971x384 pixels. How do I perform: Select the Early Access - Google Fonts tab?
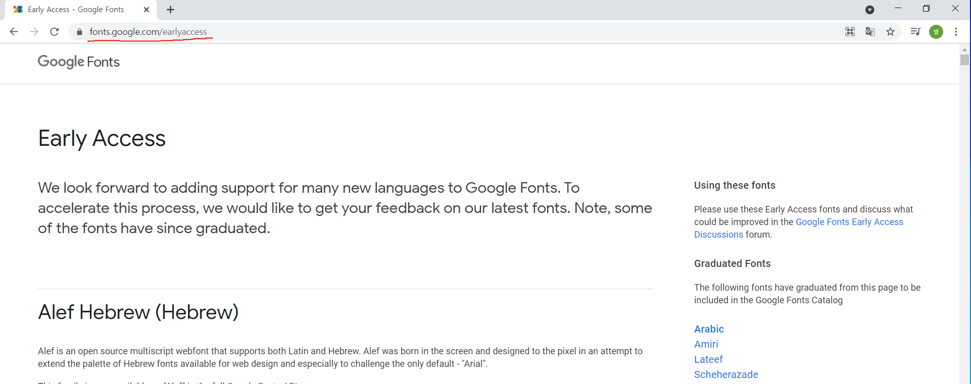coord(81,10)
